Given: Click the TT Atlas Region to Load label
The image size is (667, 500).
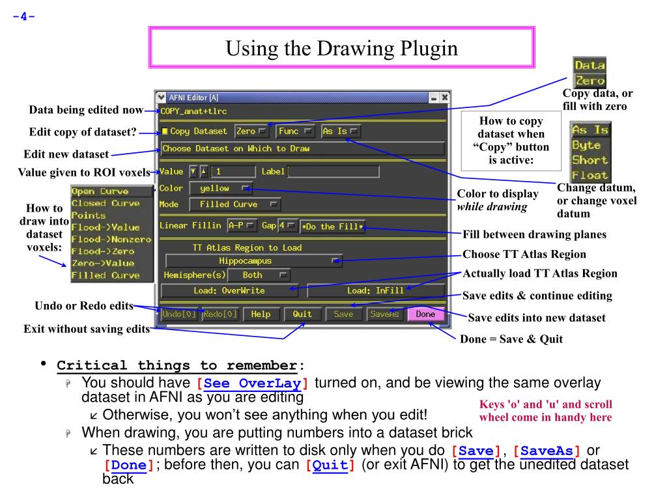Looking at the screenshot, I should (247, 248).
